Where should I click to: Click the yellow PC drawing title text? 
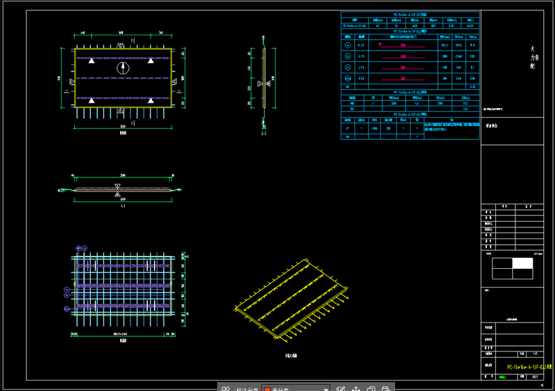pyautogui.click(x=529, y=367)
